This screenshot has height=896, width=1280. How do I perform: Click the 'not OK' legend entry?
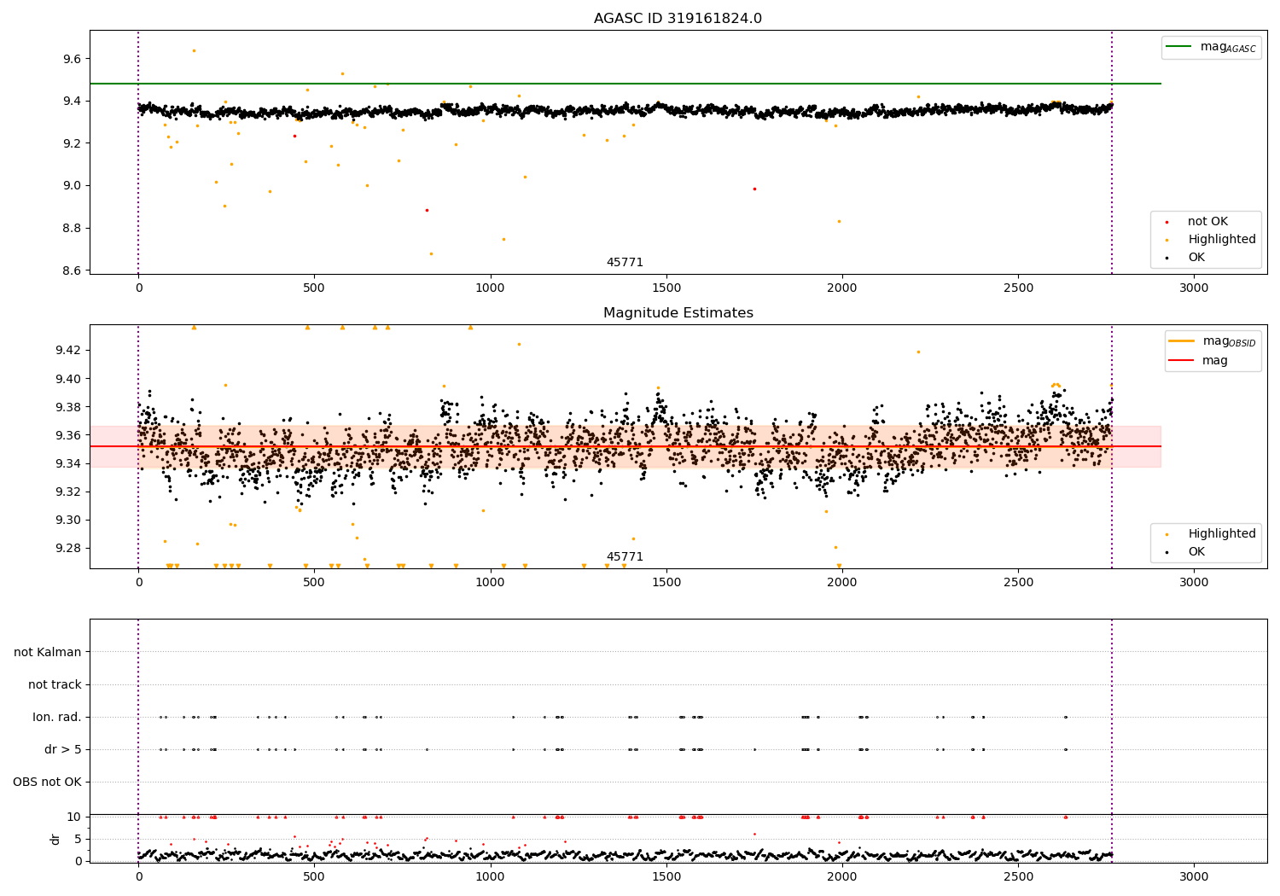1207,222
